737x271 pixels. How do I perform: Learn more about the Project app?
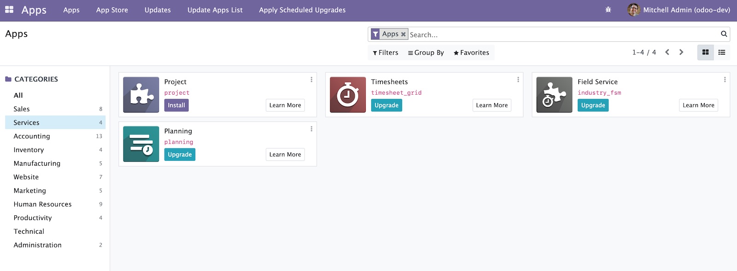tap(285, 105)
